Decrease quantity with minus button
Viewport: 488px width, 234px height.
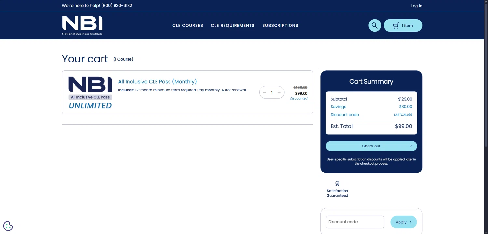[264, 92]
